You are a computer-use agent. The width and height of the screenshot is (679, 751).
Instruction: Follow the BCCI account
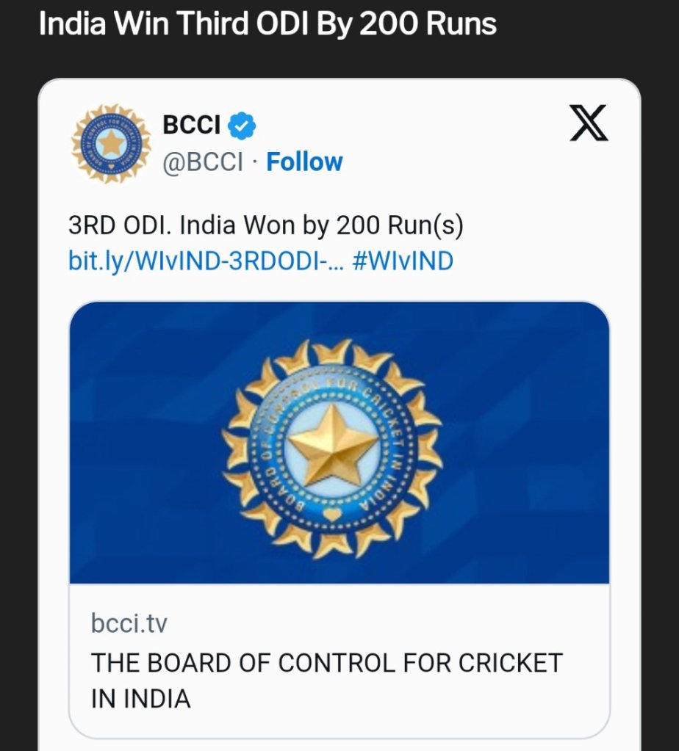(304, 162)
